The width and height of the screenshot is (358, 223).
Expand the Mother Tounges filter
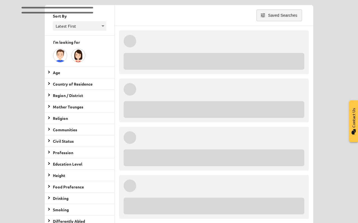(68, 107)
